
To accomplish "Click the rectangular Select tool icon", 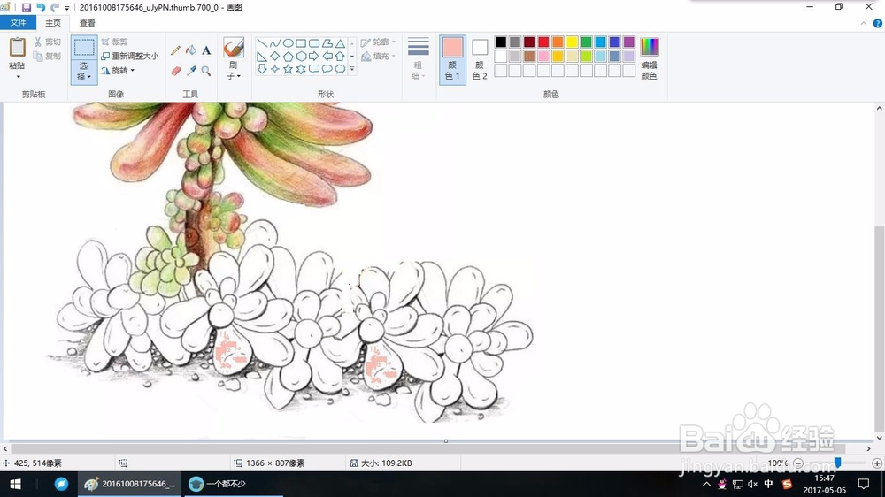I will coord(84,48).
